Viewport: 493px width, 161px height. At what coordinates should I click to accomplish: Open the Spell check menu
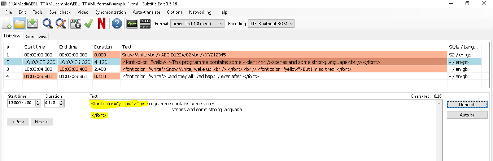click(x=60, y=12)
